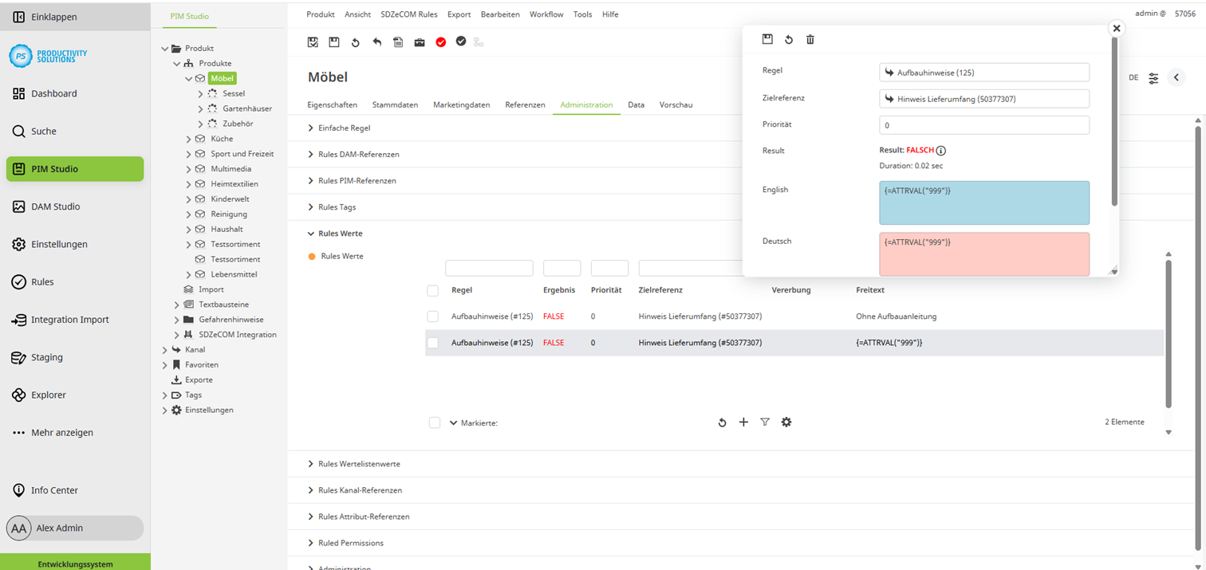Add a new rule with plus icon

click(x=743, y=423)
